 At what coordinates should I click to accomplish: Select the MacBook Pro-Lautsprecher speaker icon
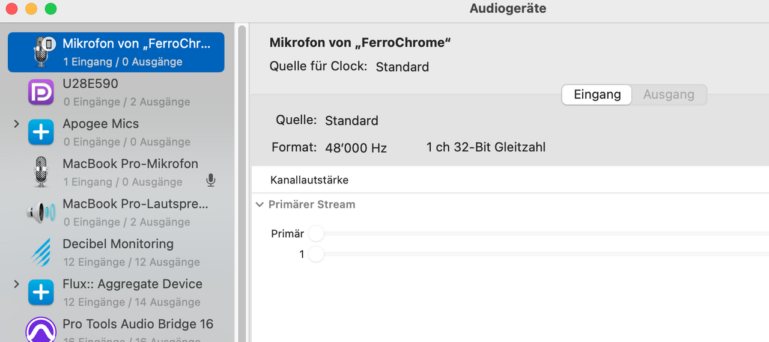41,212
